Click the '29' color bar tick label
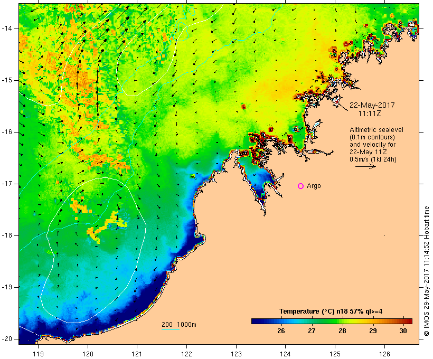 point(373,331)
